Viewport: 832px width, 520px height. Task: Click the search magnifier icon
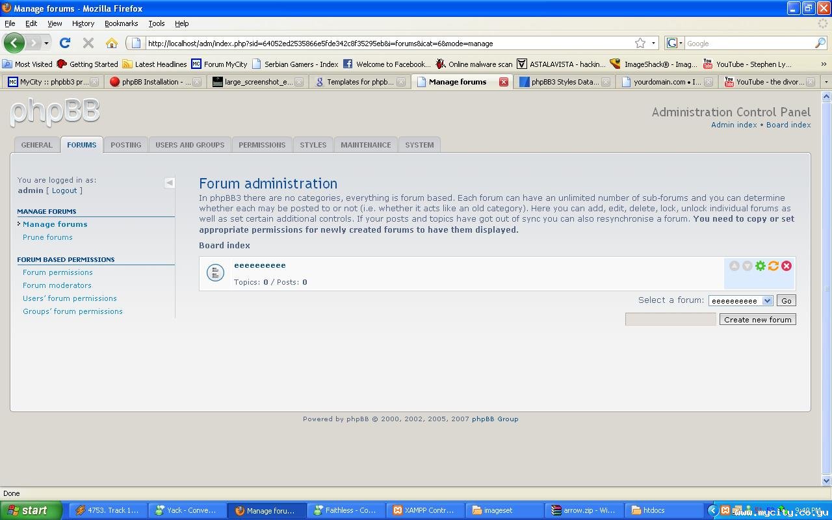820,43
